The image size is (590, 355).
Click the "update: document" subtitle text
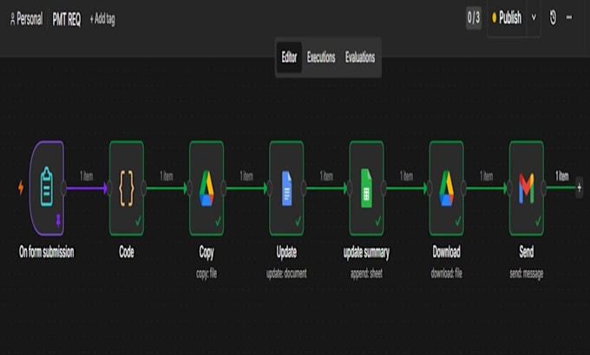coord(286,273)
